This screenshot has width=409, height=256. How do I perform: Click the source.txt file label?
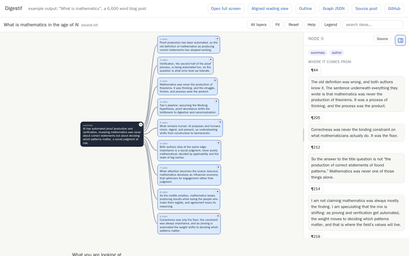tap(89, 25)
